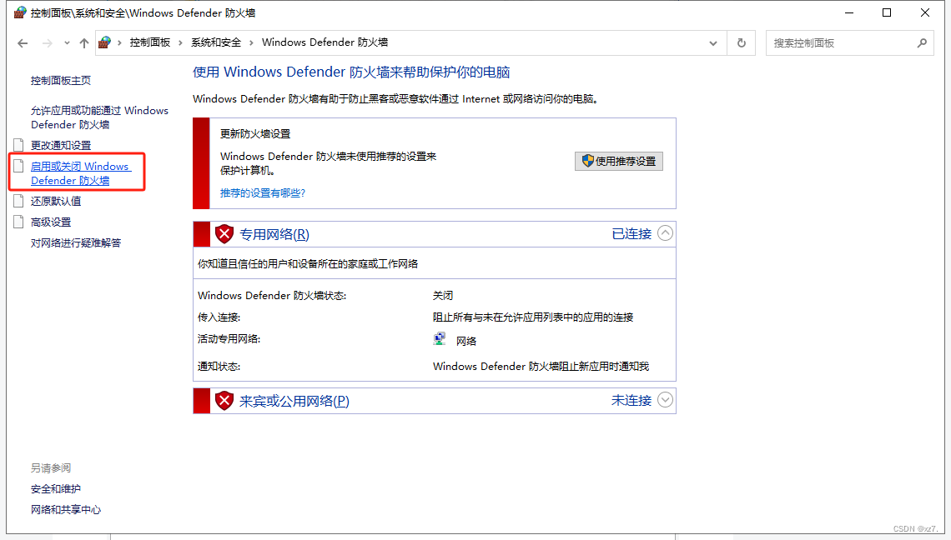Click the title bar firewall icon
Image resolution: width=951 pixels, height=540 pixels.
(x=20, y=12)
